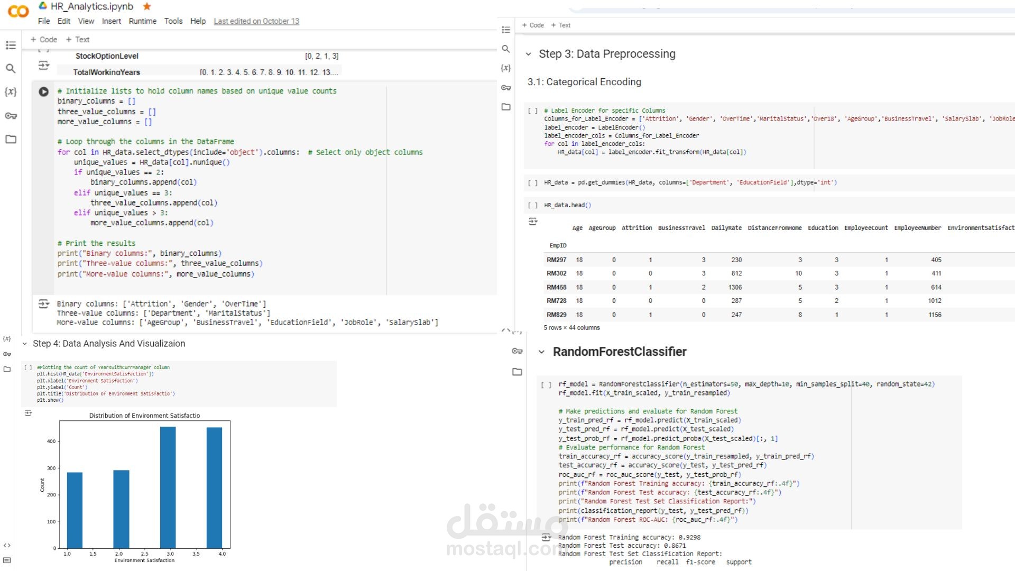Screen dimensions: 1015x571
Task: Open secrets key icon beside RandomForestClassifier heading
Action: pyautogui.click(x=517, y=351)
